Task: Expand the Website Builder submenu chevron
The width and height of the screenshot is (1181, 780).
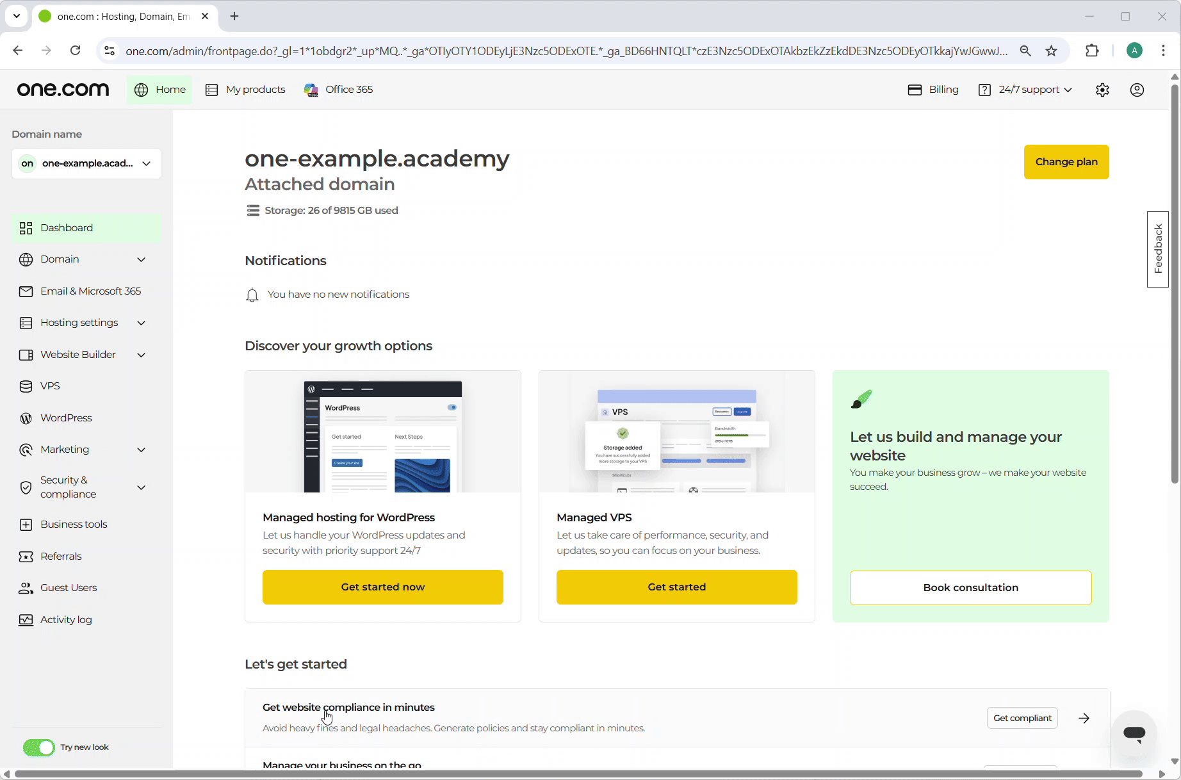Action: pyautogui.click(x=141, y=355)
